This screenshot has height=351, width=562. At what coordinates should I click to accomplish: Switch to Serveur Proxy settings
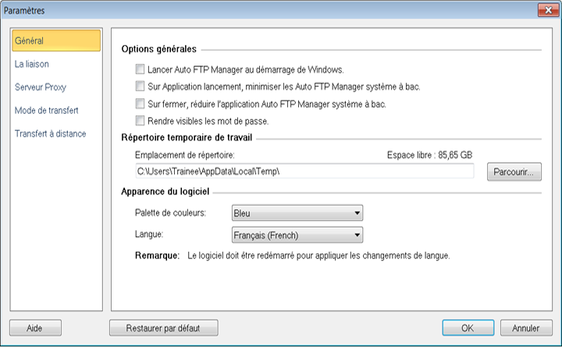(40, 87)
